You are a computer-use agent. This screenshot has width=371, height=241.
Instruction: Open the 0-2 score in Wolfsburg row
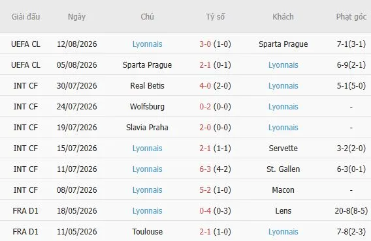pos(205,106)
